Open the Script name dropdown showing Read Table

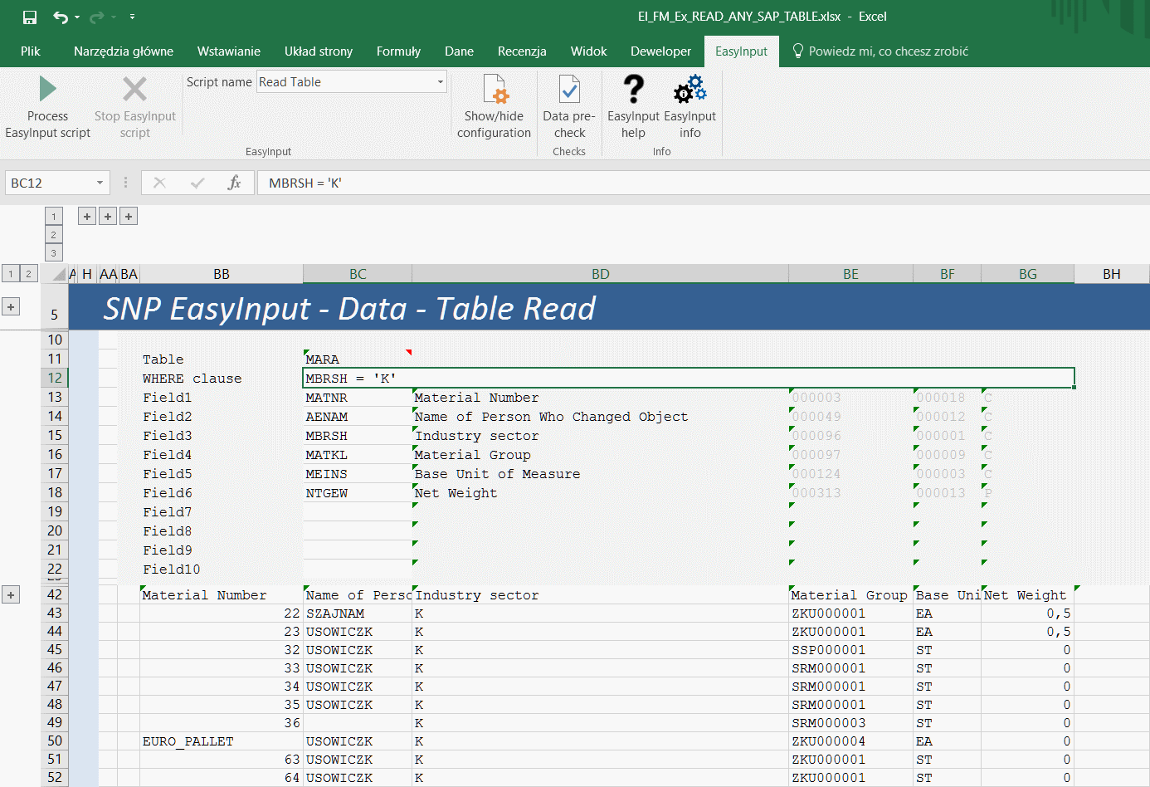pos(439,81)
